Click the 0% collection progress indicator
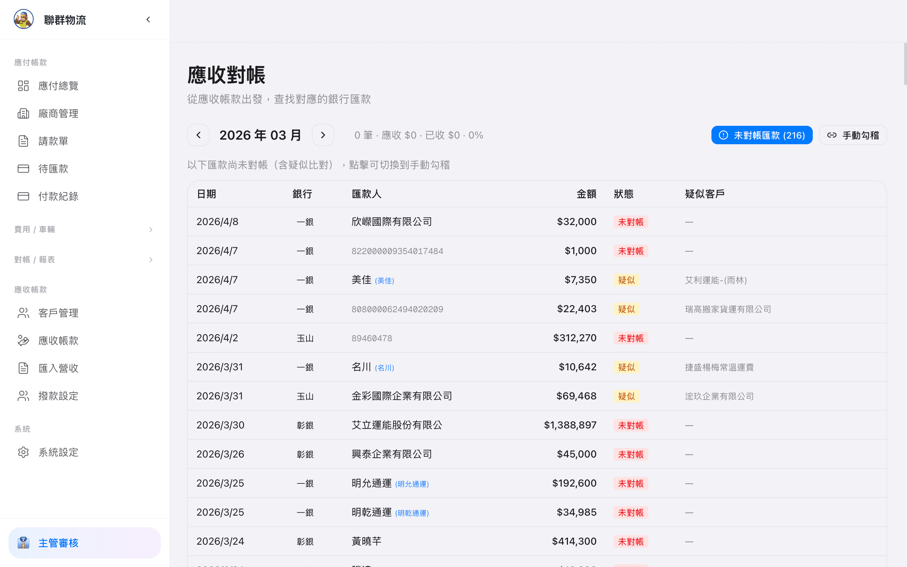The height and width of the screenshot is (567, 907). (477, 135)
